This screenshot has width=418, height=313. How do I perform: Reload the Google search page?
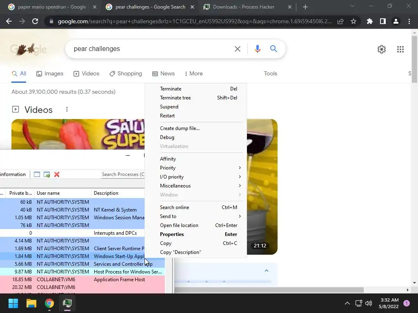coord(35,21)
